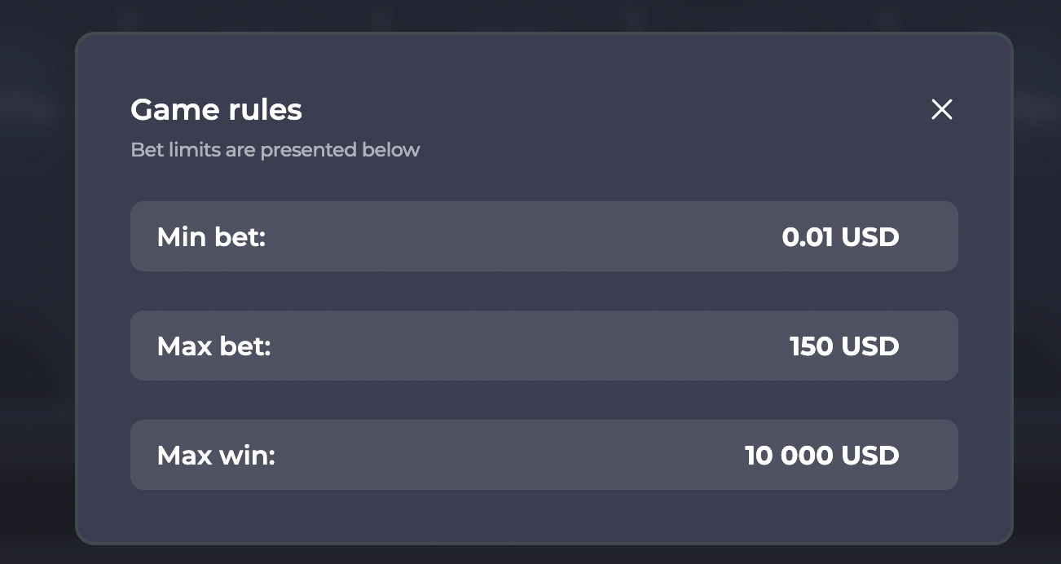This screenshot has width=1061, height=564.
Task: Click the "Max bet:" label
Action: (214, 346)
